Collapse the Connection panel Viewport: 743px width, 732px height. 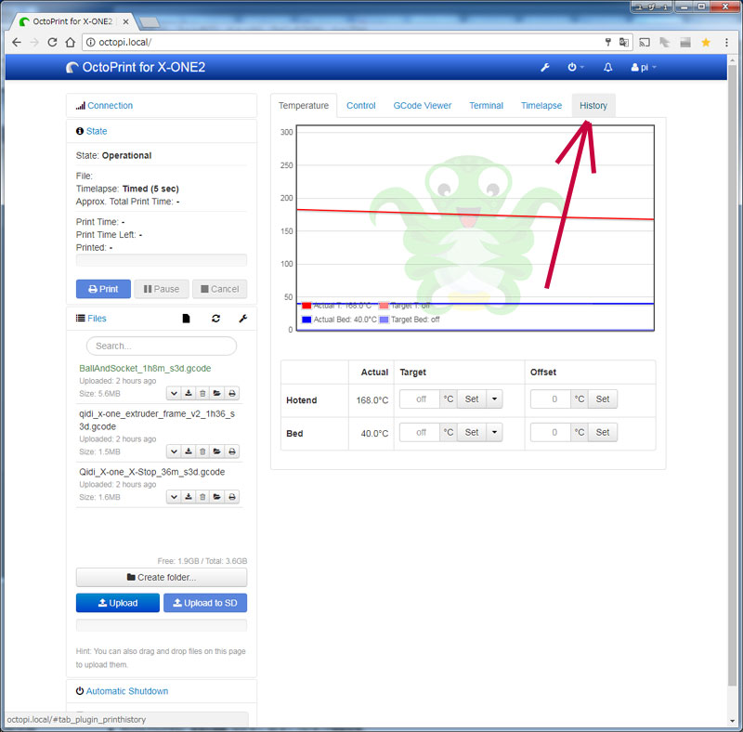click(x=110, y=106)
